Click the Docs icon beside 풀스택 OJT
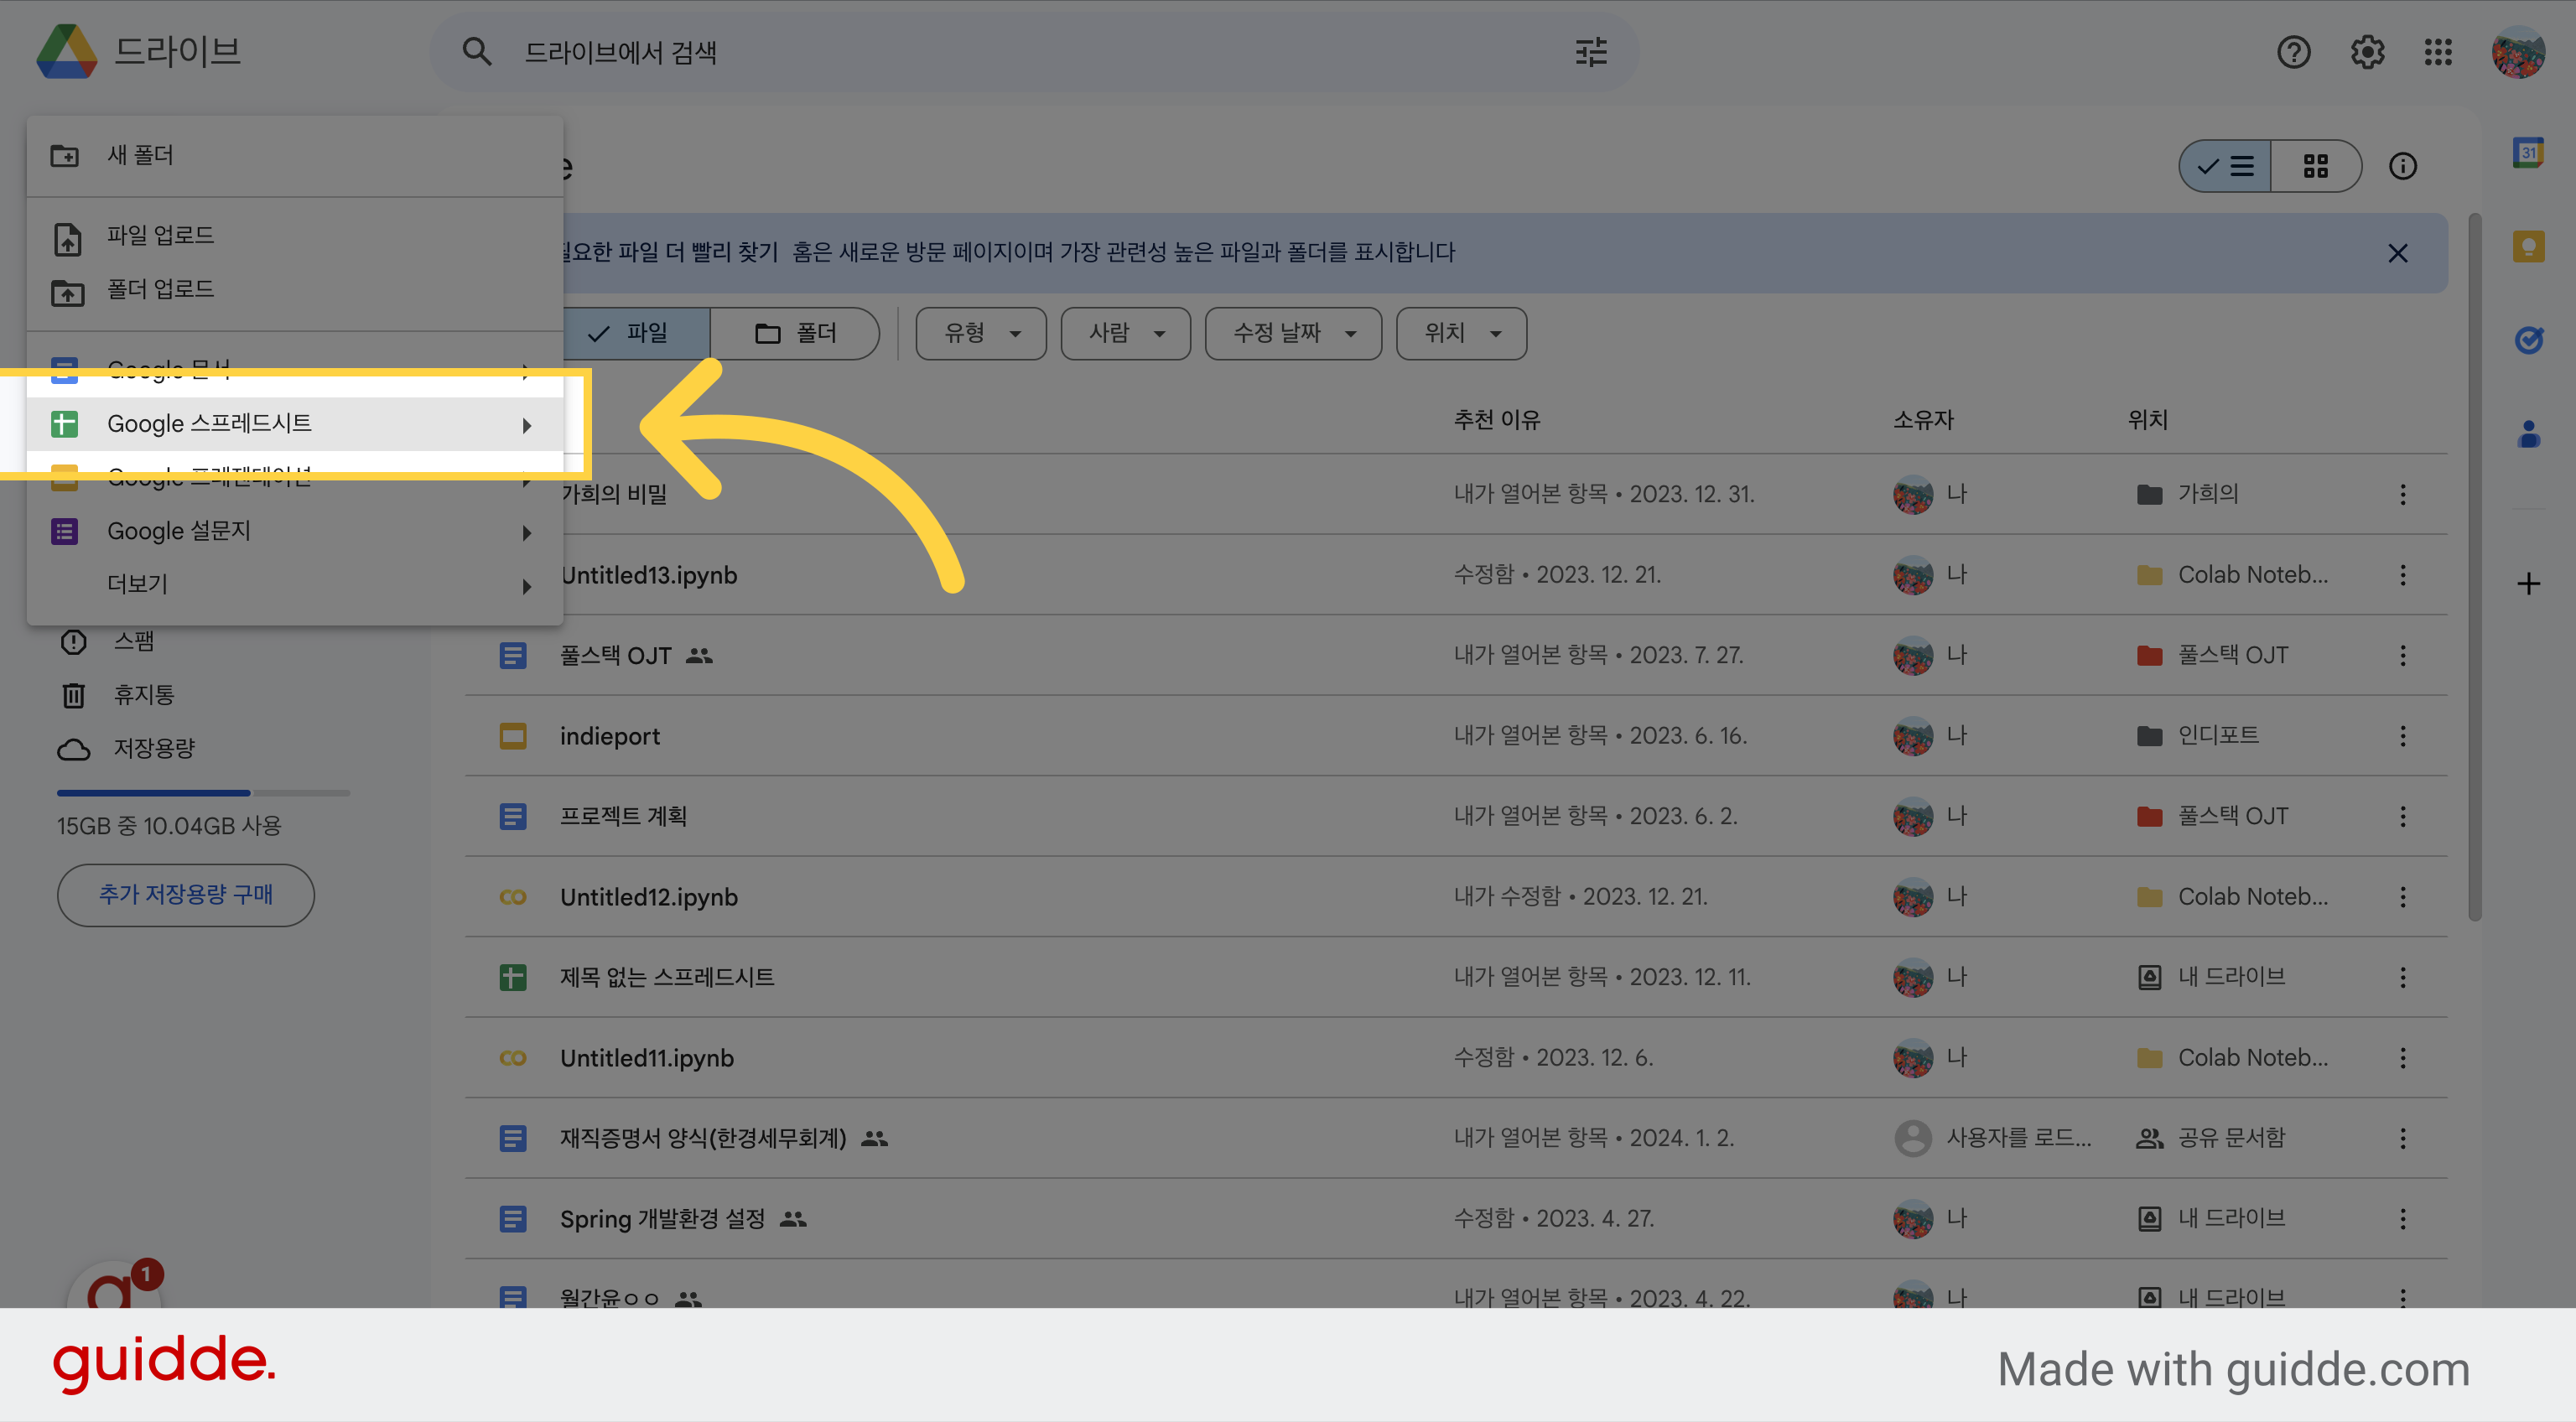Viewport: 2576px width, 1422px height. 513,656
